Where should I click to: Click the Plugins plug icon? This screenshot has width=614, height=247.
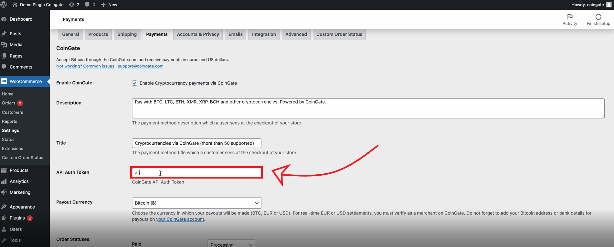(x=4, y=218)
